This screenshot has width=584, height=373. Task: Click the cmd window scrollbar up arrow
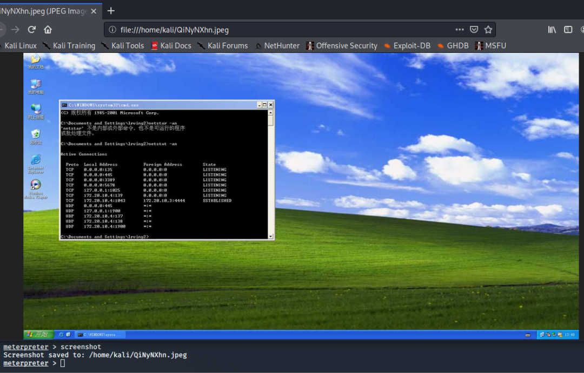(x=271, y=112)
